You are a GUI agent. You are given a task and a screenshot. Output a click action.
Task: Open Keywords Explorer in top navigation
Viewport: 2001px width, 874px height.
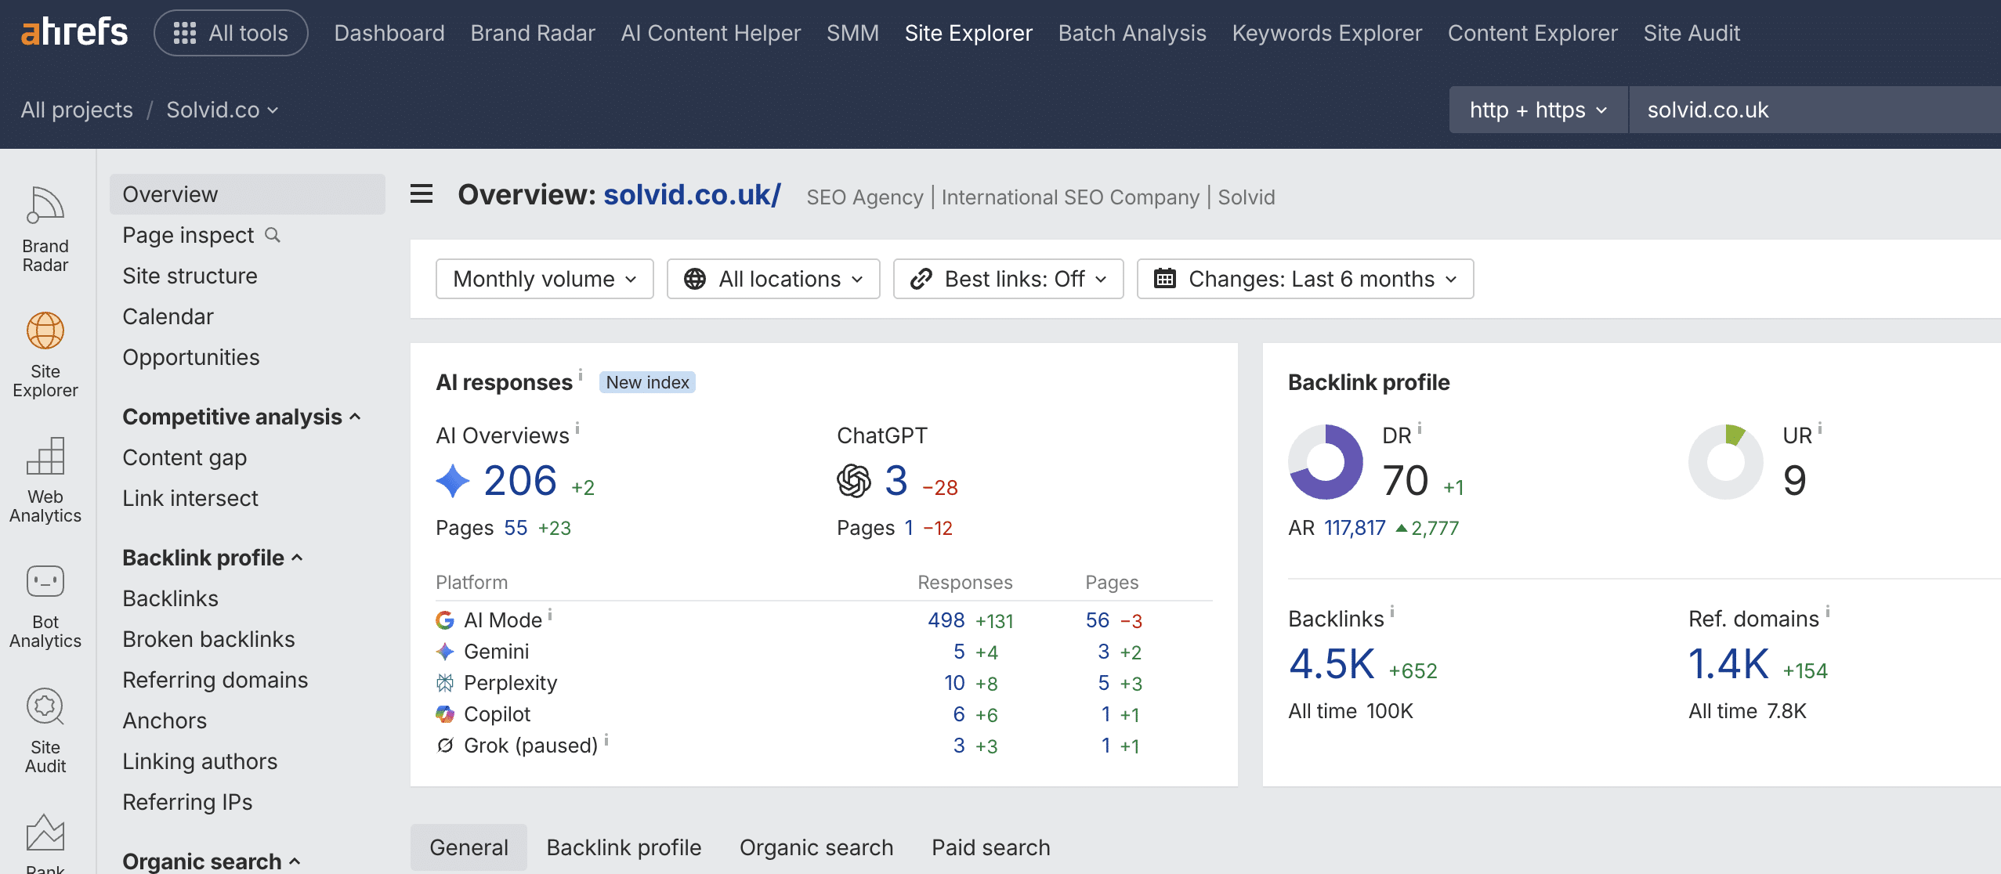coord(1326,33)
